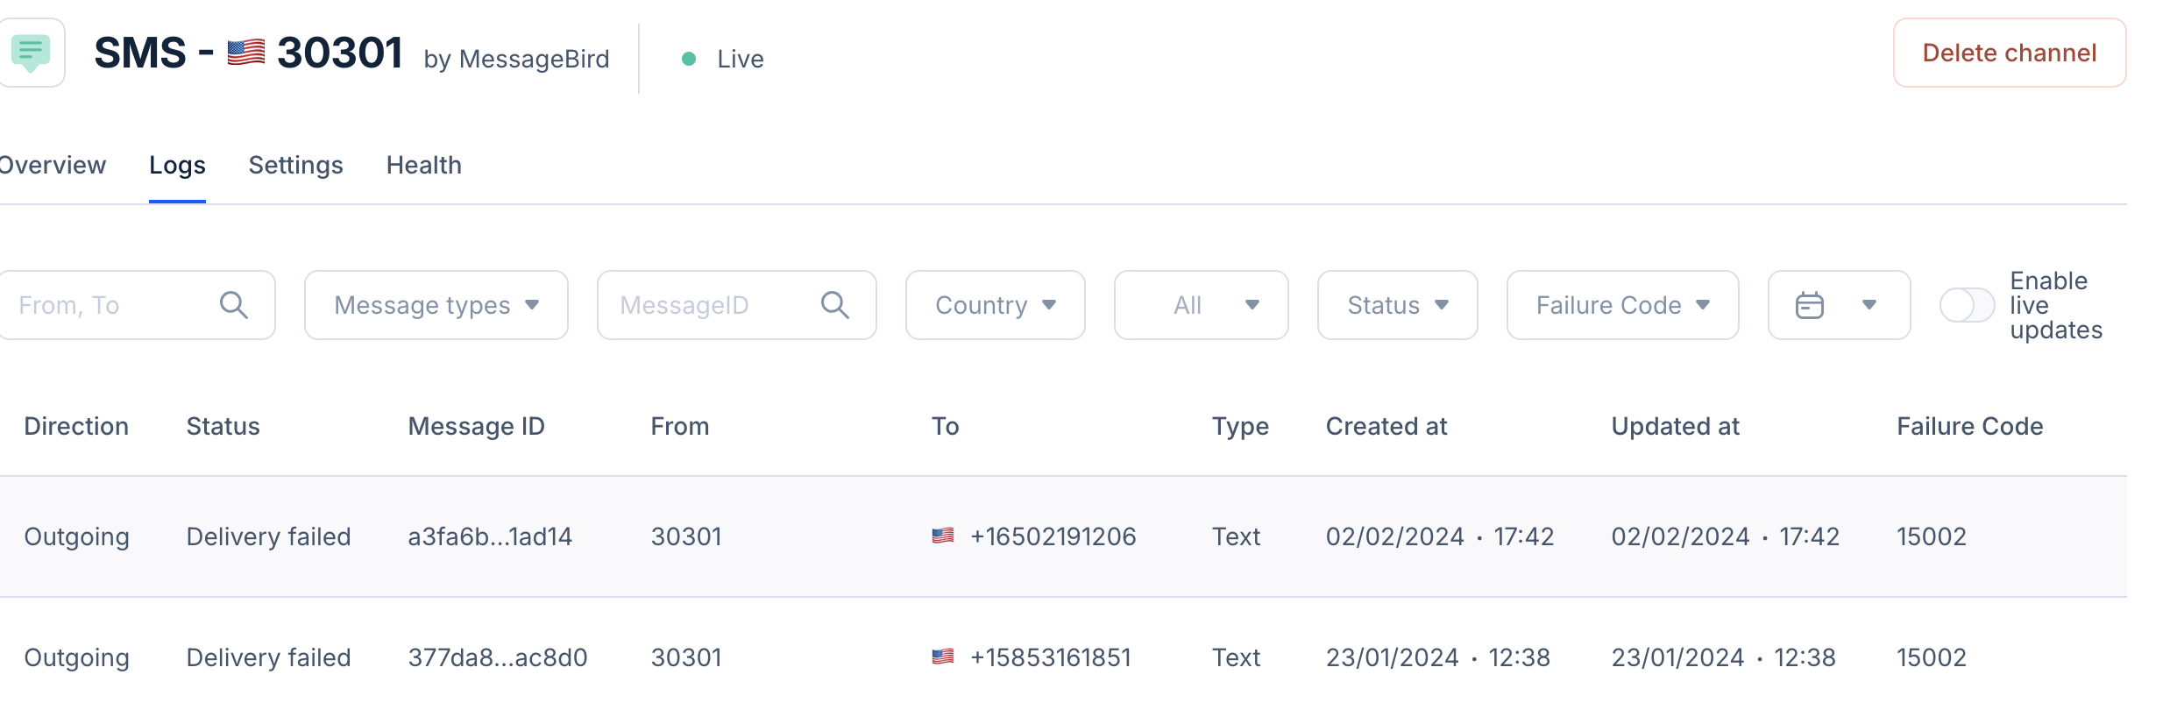Enable live updates toggle
2177x717 pixels.
click(x=1967, y=305)
